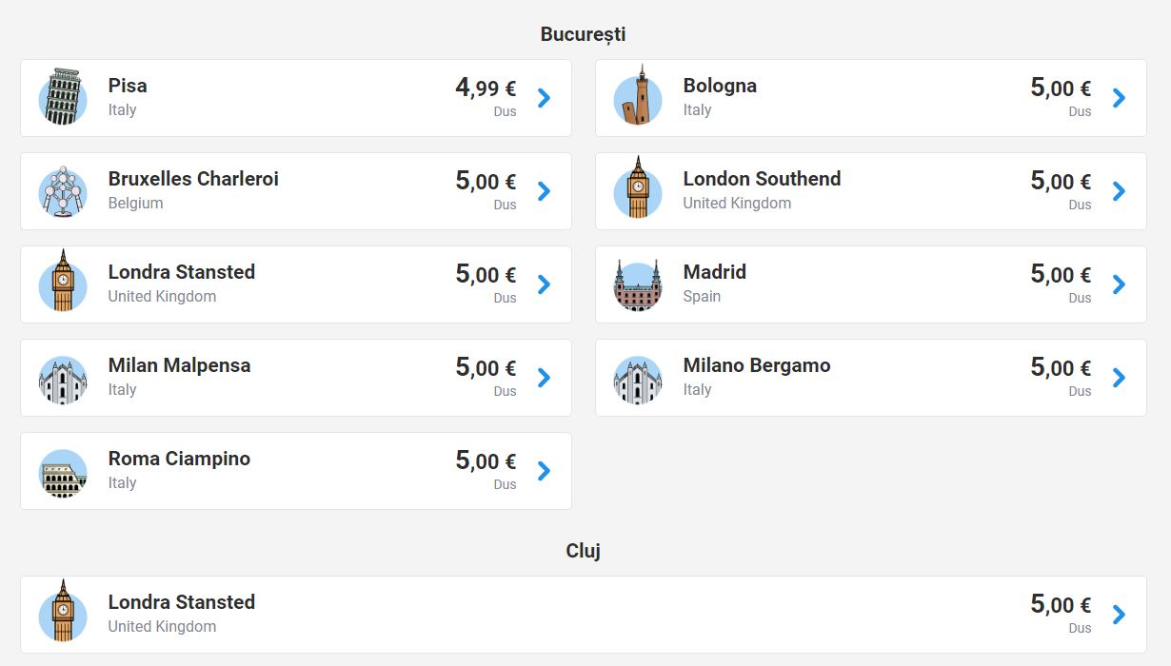
Task: Click the cathedral icon for Milan Malpensa
Action: (63, 380)
